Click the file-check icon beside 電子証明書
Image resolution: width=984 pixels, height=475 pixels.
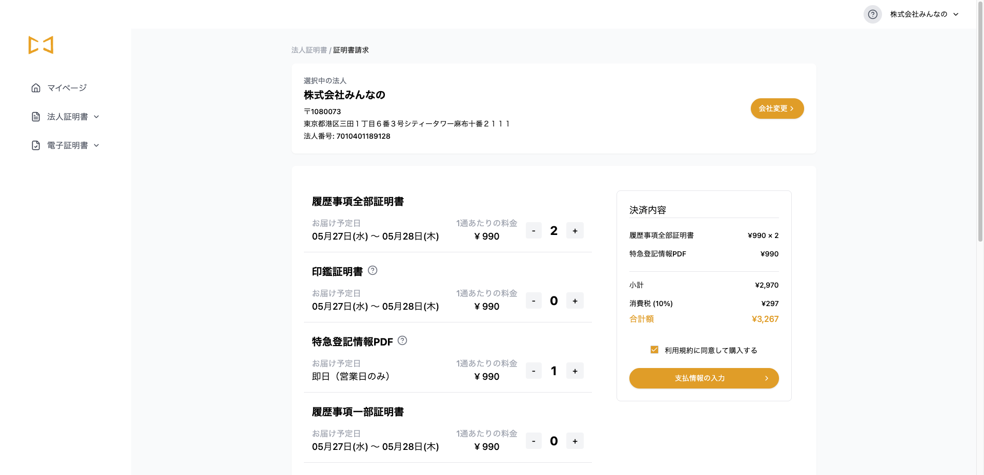(36, 145)
